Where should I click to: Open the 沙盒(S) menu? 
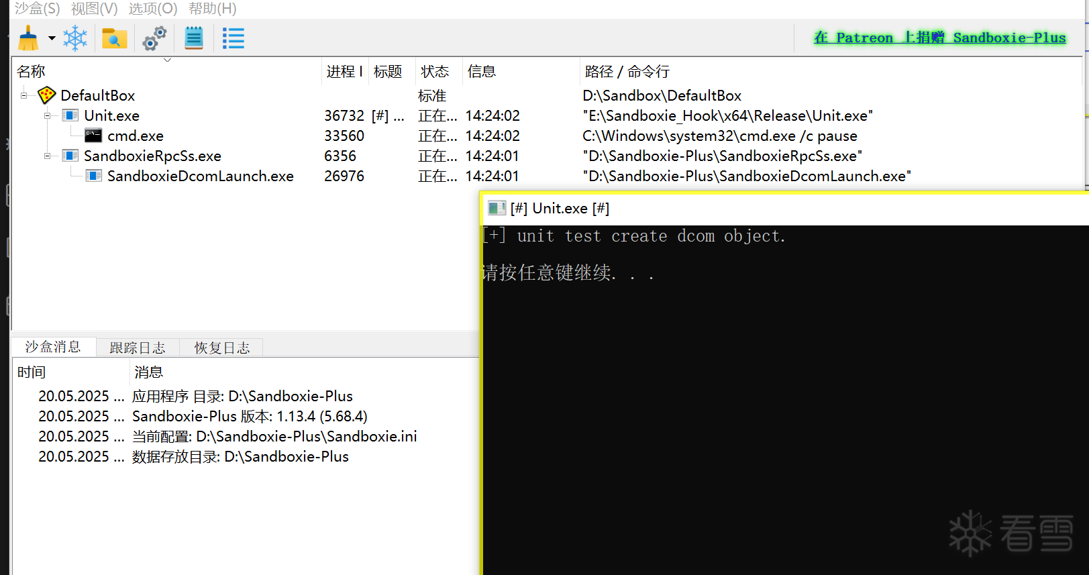(x=38, y=9)
